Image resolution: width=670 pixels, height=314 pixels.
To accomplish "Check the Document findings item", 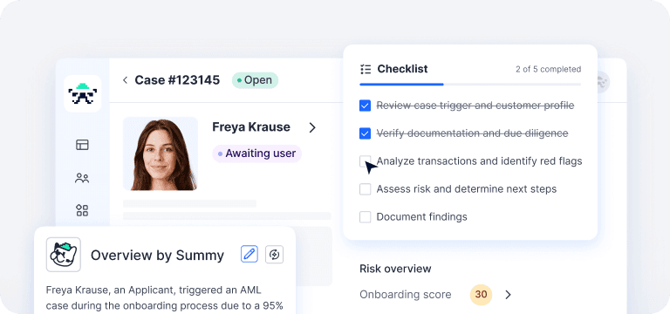I will point(365,217).
